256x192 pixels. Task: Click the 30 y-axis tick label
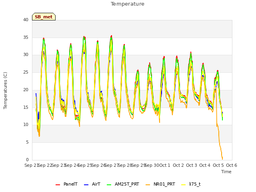click(26, 55)
